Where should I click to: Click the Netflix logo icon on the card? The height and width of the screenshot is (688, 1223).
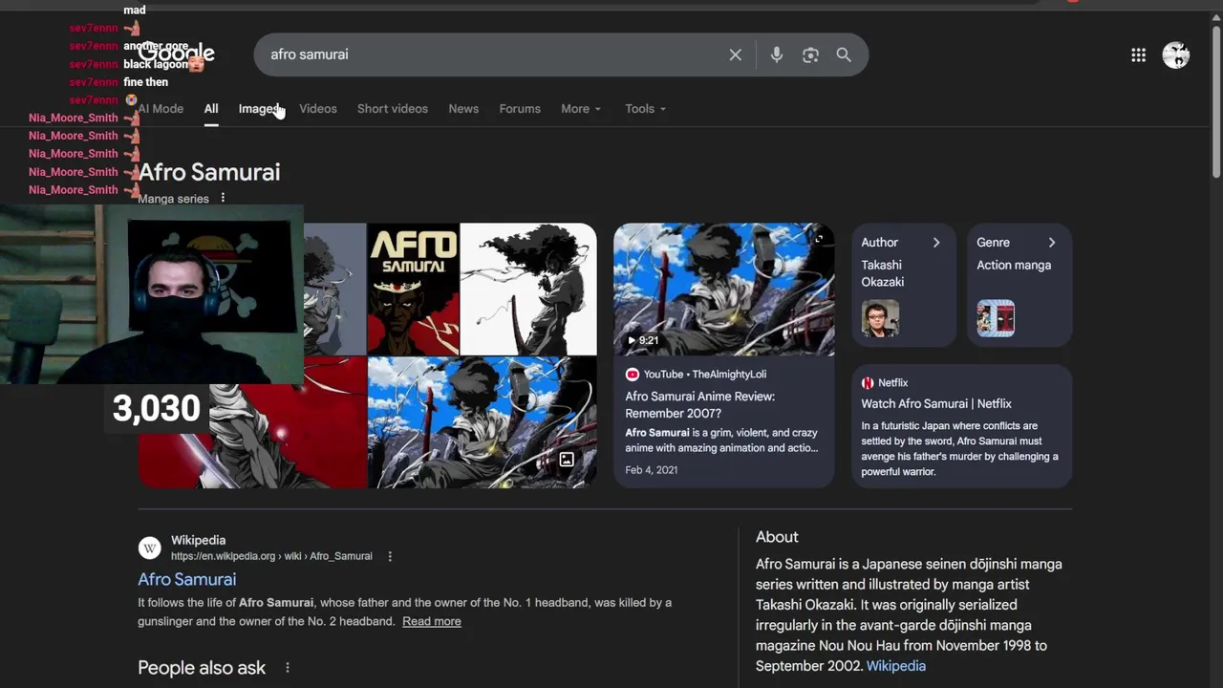(868, 383)
